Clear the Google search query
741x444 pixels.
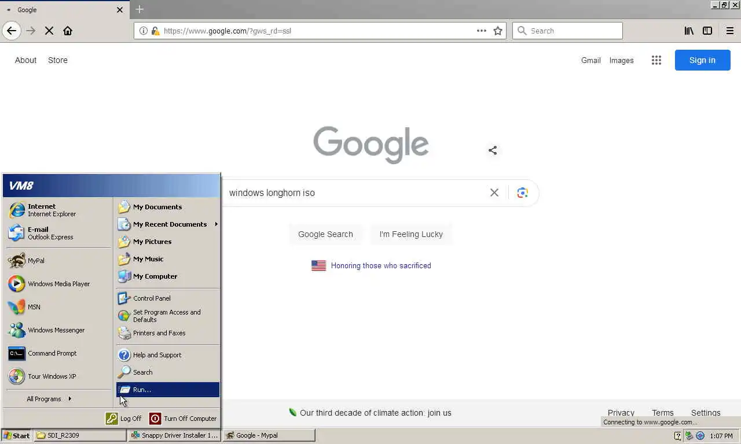(x=494, y=193)
